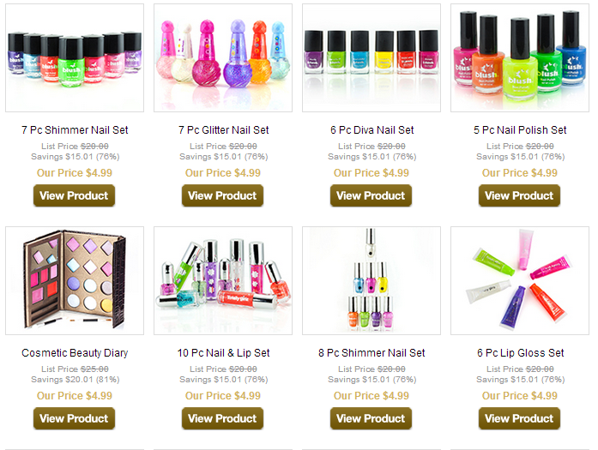Image resolution: width=598 pixels, height=450 pixels.
Task: Select the 7 Pc Glitter Nail Set title
Action: click(x=223, y=130)
